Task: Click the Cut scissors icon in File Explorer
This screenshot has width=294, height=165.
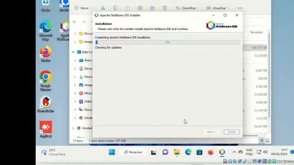Action: [x=103, y=8]
